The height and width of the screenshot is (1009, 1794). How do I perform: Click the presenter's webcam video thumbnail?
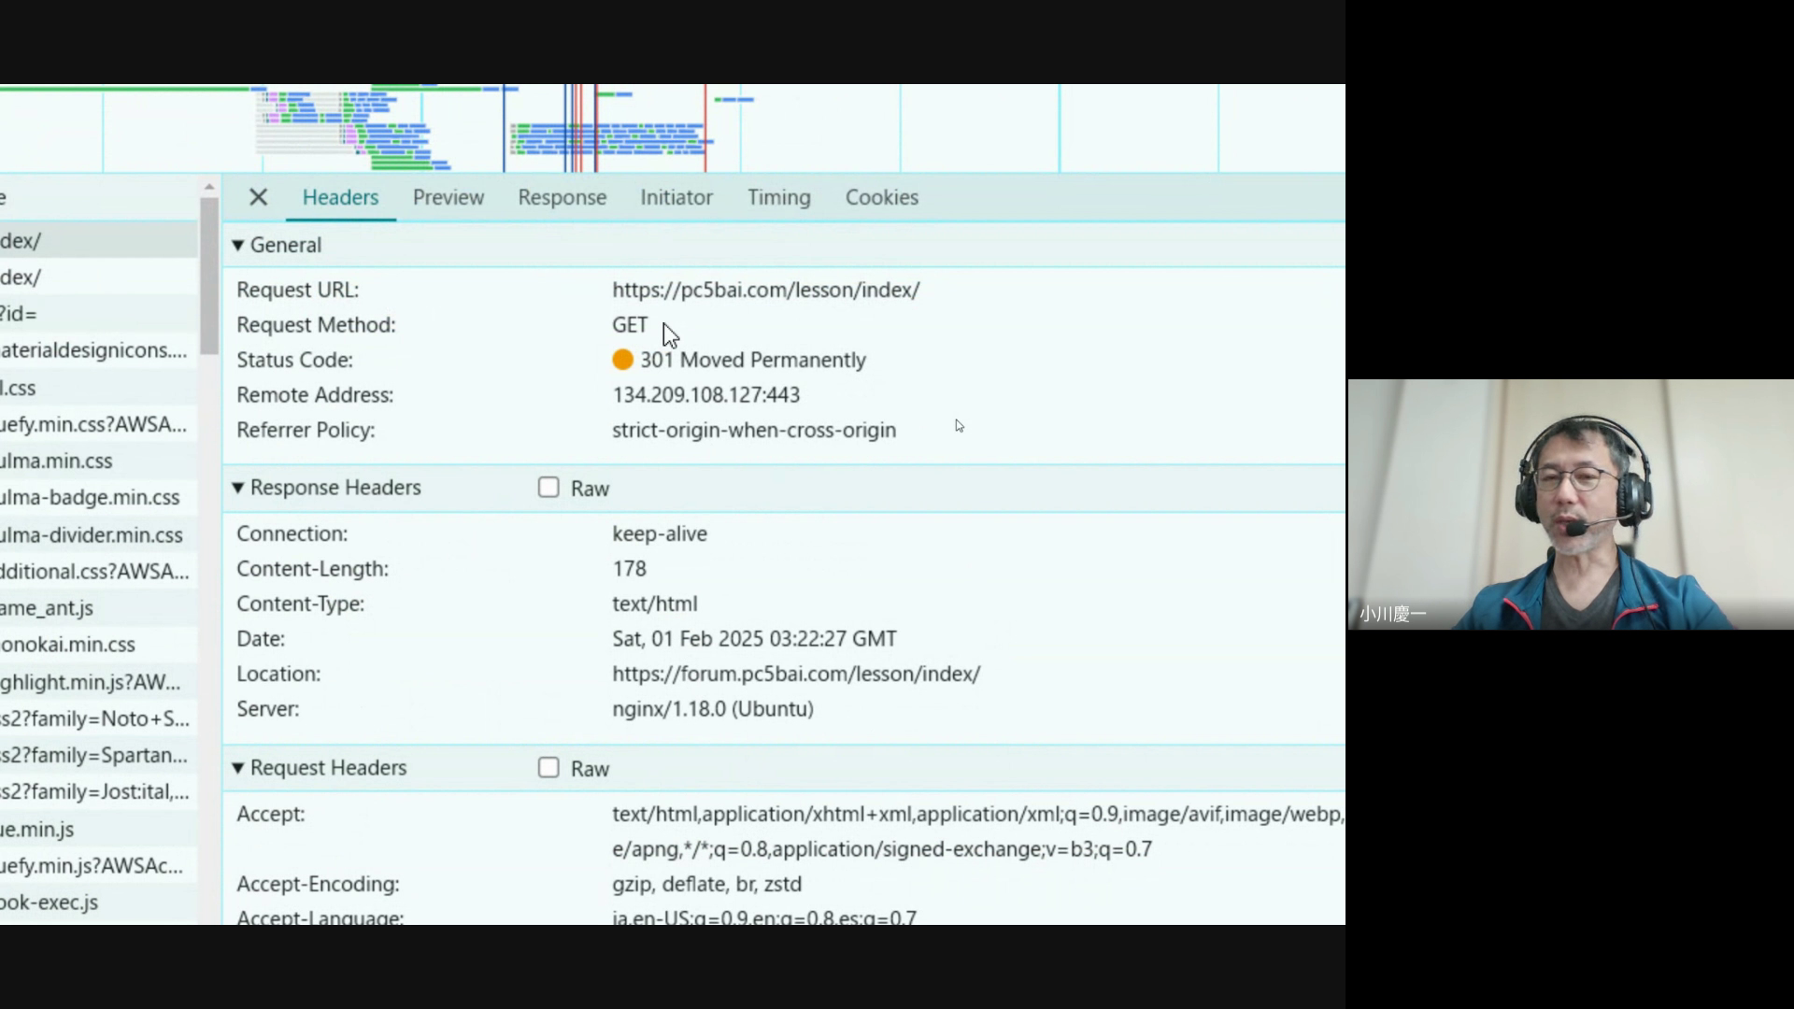(x=1570, y=504)
